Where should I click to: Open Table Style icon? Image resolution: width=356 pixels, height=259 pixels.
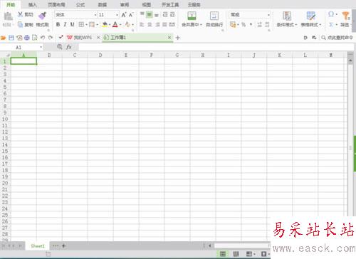(310, 16)
